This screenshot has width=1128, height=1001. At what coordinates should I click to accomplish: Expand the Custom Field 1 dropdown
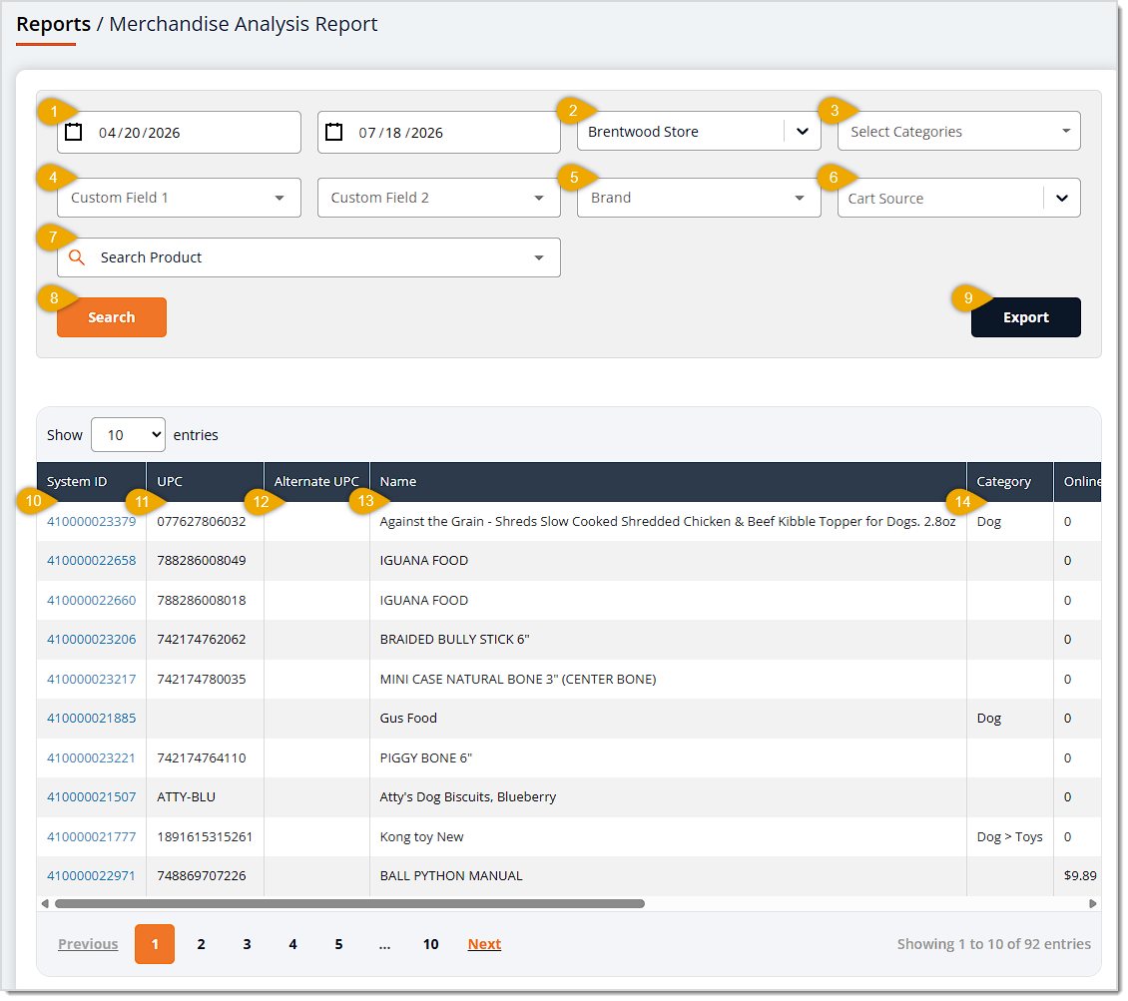coord(179,198)
